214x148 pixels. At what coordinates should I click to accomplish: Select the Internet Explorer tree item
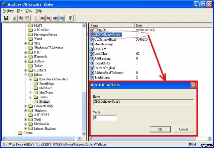[45, 129]
